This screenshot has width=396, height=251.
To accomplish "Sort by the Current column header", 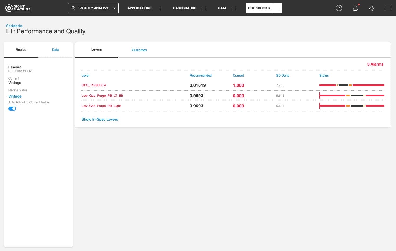I will point(238,76).
